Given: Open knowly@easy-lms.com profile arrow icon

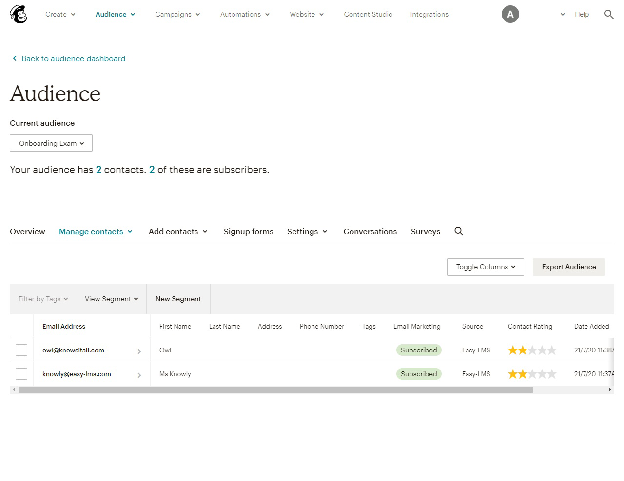Looking at the screenshot, I should coord(139,375).
